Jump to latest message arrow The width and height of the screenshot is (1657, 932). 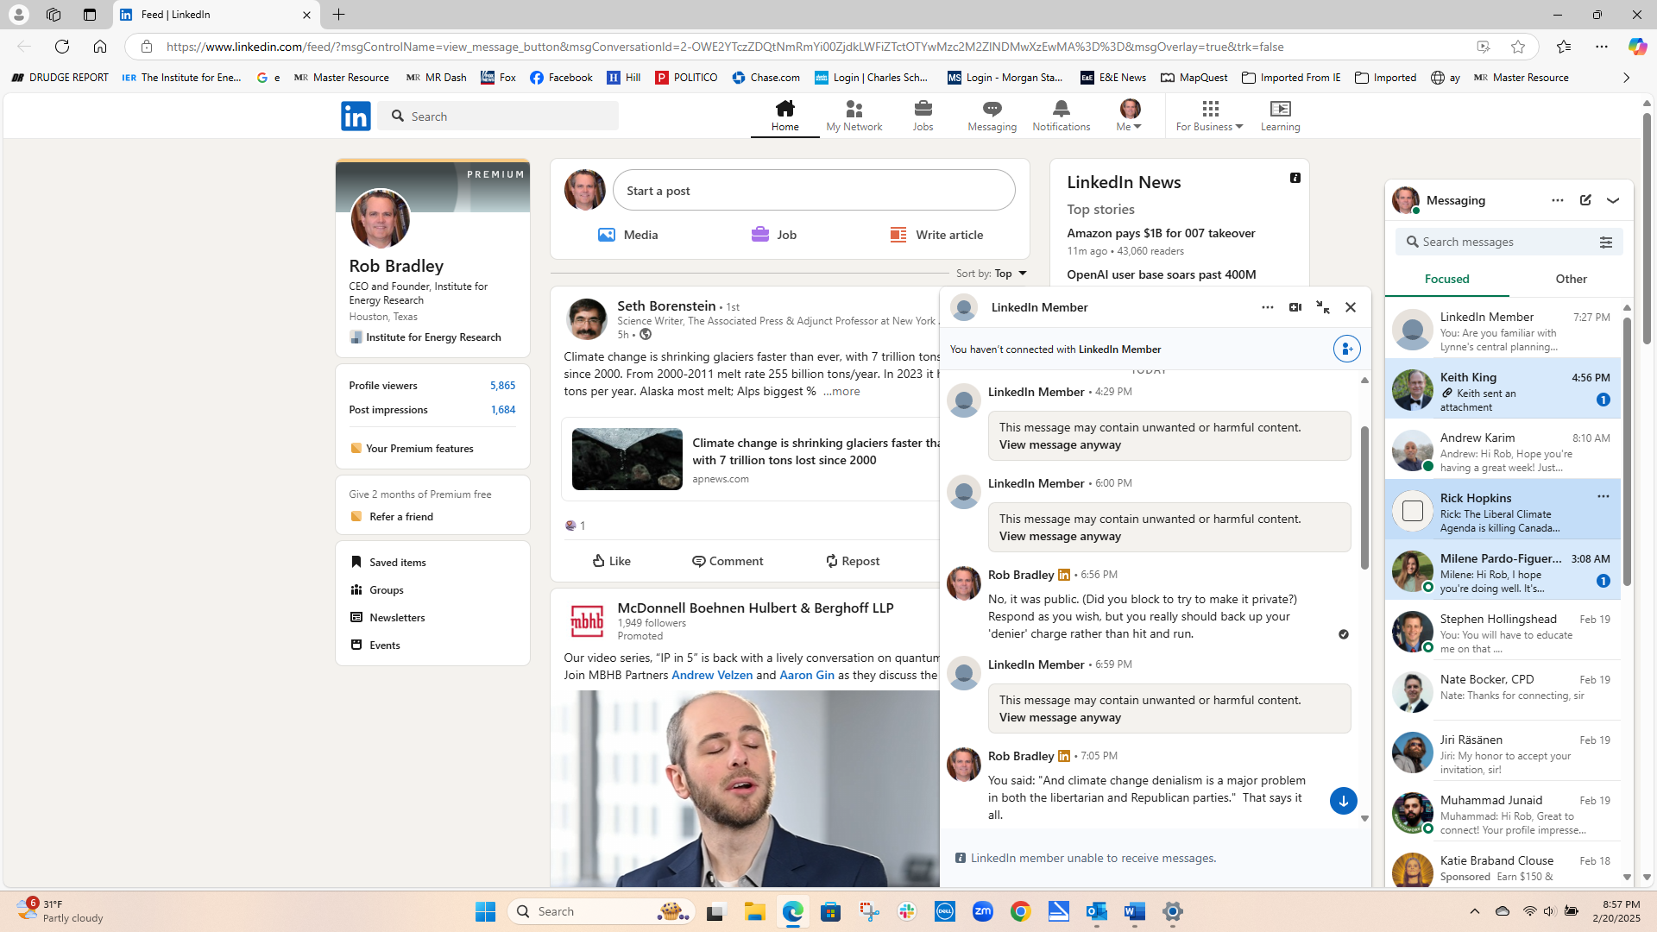(x=1343, y=801)
